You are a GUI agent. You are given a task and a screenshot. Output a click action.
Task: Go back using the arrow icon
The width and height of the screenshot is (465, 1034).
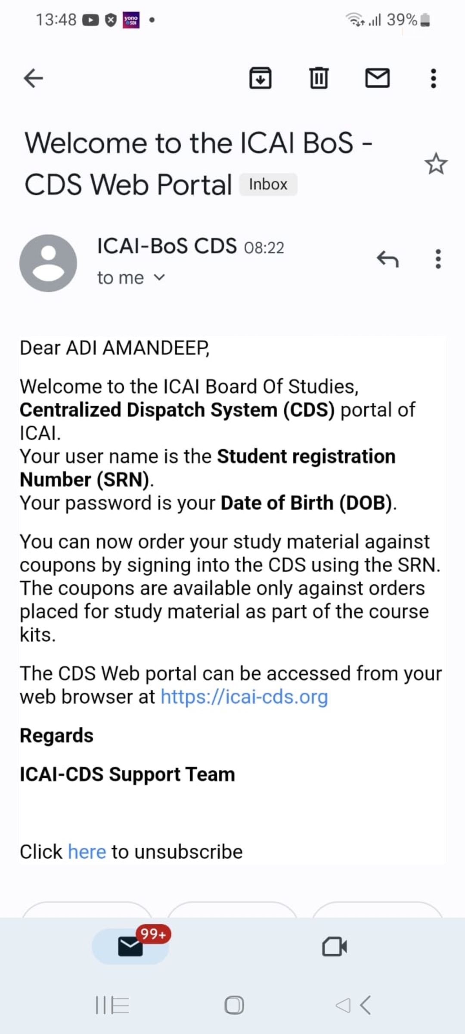pyautogui.click(x=34, y=78)
